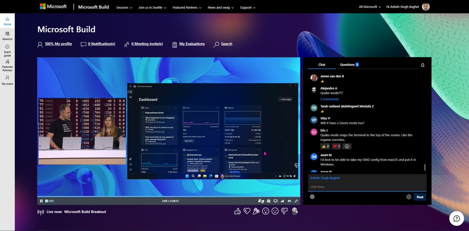The width and height of the screenshot is (469, 231).
Task: Expand the News and swag menu
Action: click(221, 7)
